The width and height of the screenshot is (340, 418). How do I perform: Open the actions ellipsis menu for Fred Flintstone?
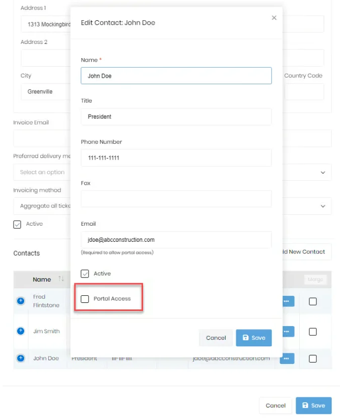pyautogui.click(x=286, y=301)
